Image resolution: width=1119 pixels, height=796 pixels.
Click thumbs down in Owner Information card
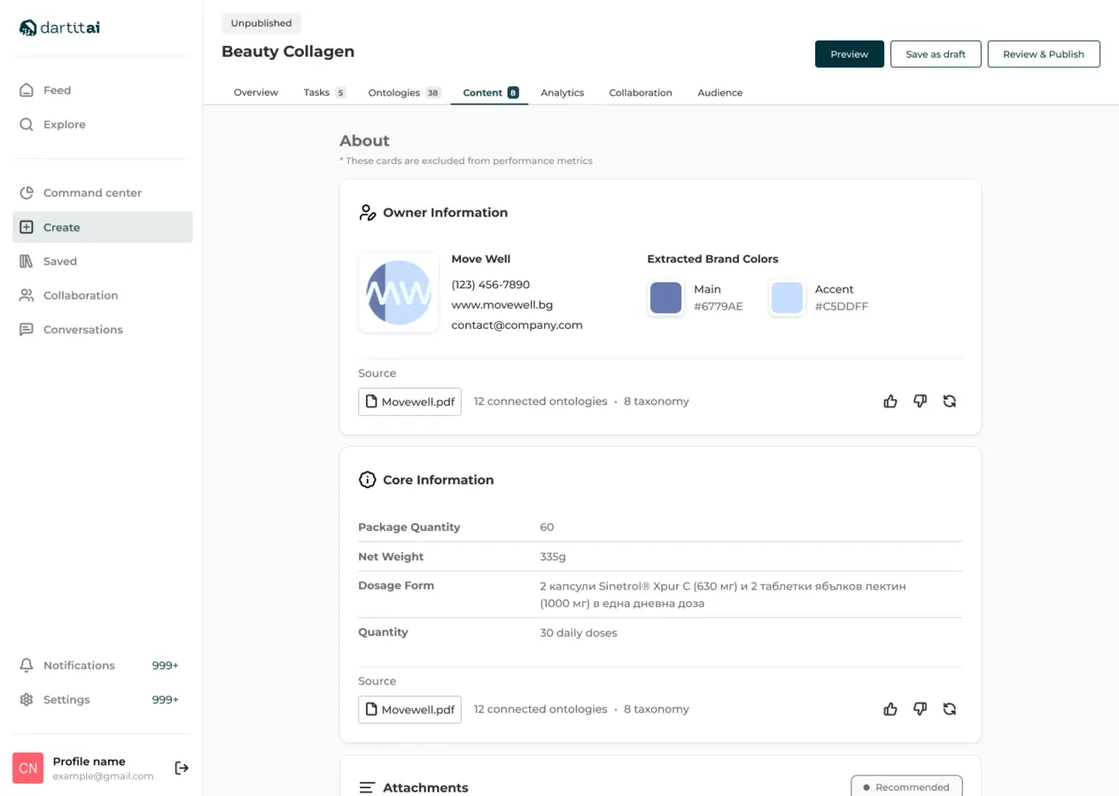coord(920,401)
